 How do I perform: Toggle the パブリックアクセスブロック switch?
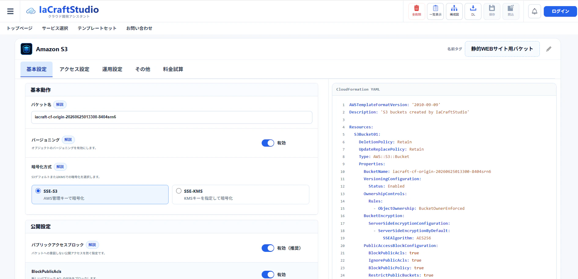coord(268,248)
